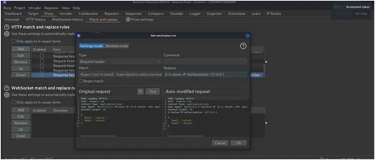Open the WebSockets history sub-tab

point(67,19)
